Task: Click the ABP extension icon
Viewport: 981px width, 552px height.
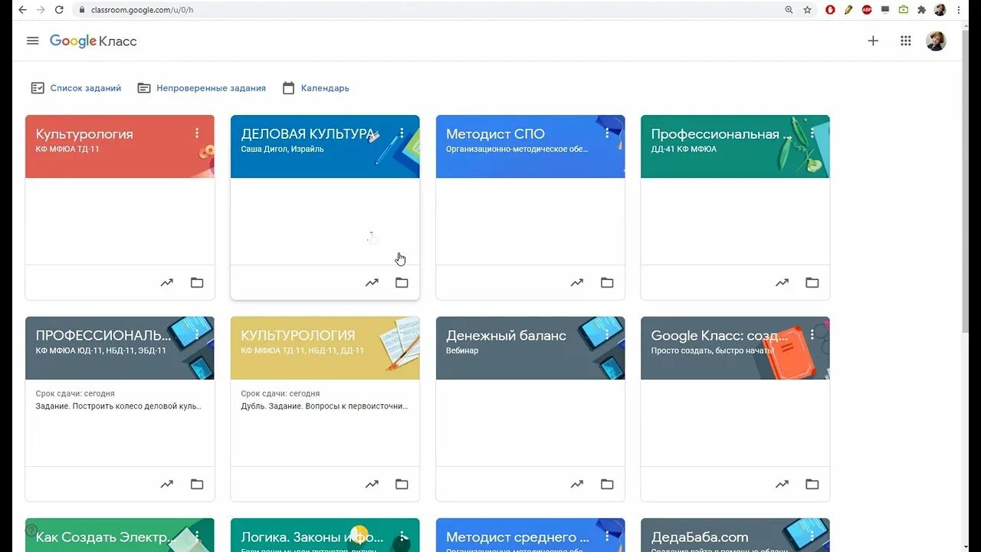Action: tap(867, 10)
